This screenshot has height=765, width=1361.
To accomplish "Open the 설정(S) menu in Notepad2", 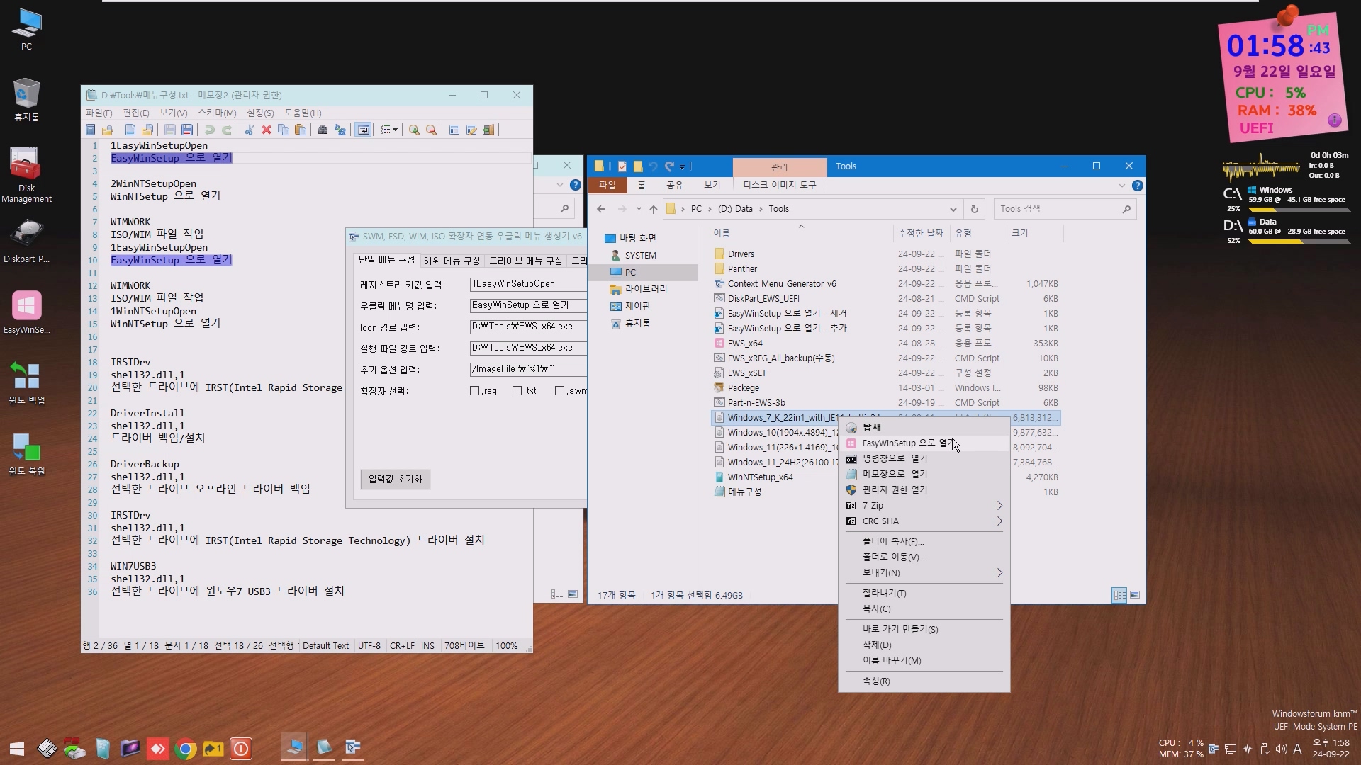I will point(260,113).
